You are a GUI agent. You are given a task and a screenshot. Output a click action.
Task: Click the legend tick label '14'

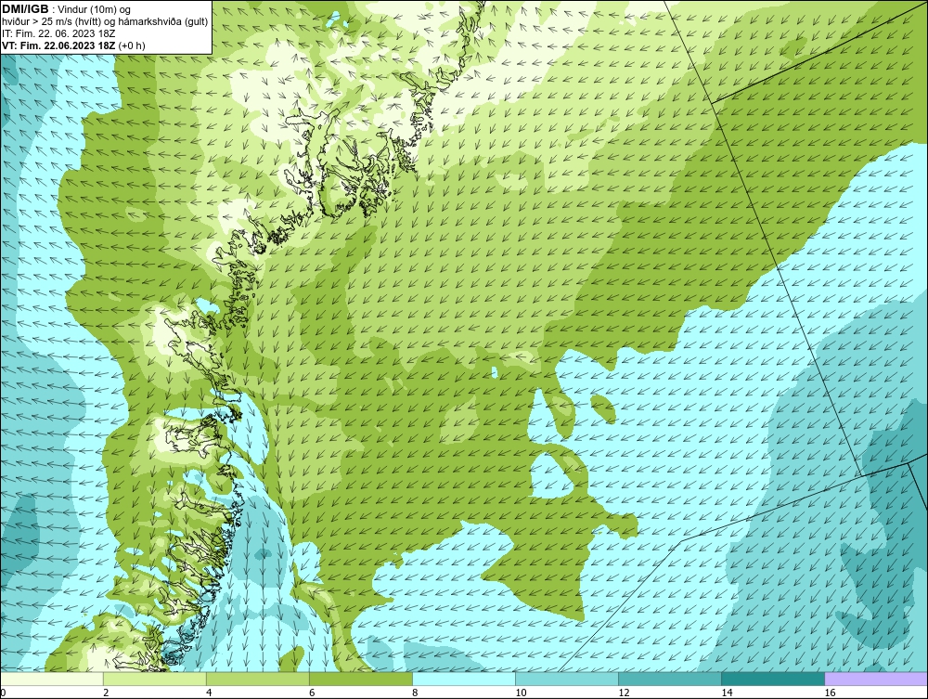click(727, 693)
